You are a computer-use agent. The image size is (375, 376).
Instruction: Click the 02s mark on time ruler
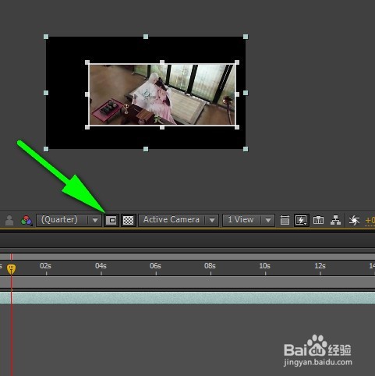pyautogui.click(x=46, y=266)
